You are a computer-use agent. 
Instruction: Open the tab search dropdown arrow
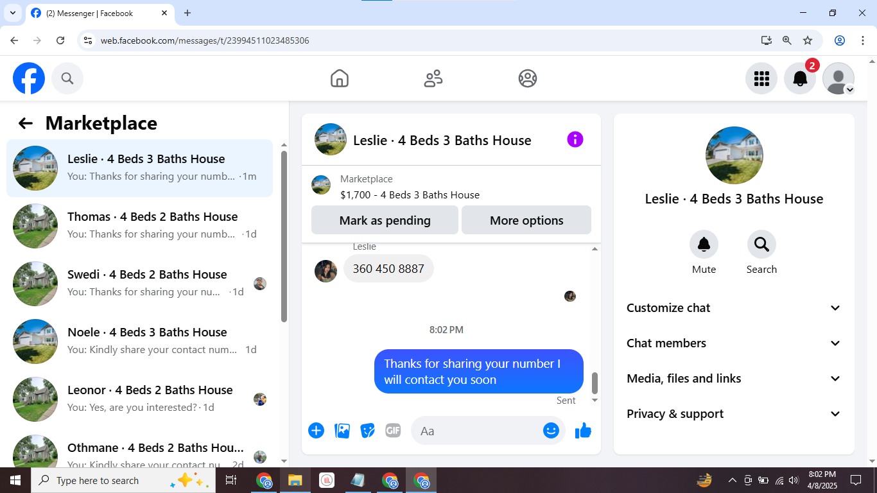click(x=12, y=13)
